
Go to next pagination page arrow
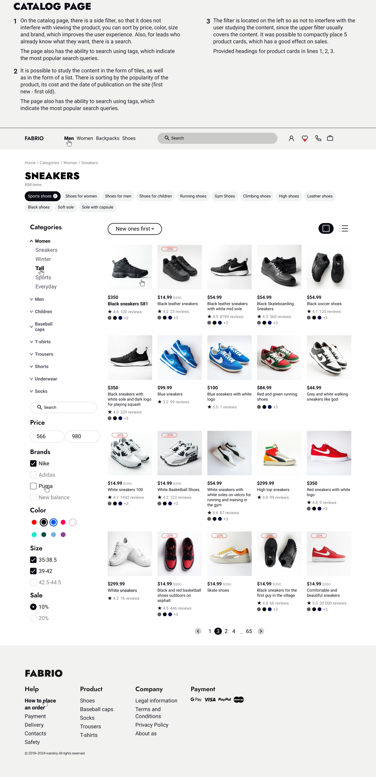point(261,631)
